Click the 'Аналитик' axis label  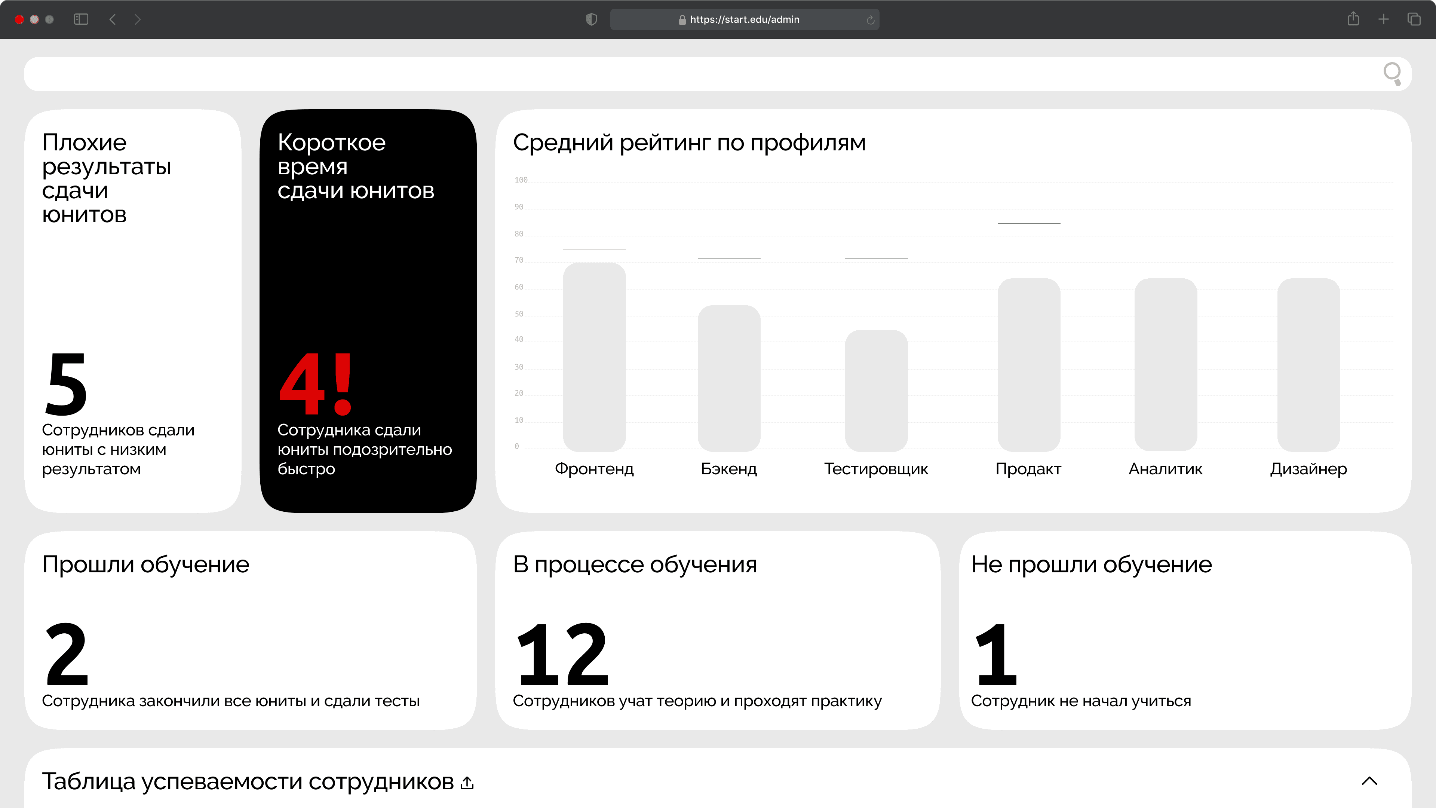tap(1166, 469)
